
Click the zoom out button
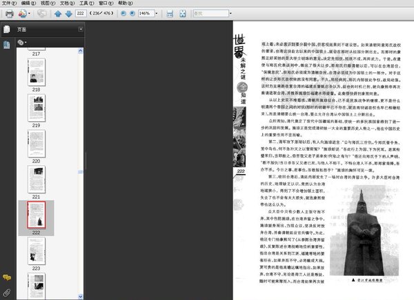click(x=124, y=13)
